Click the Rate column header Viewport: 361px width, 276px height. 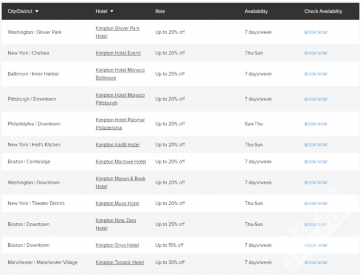pyautogui.click(x=160, y=11)
